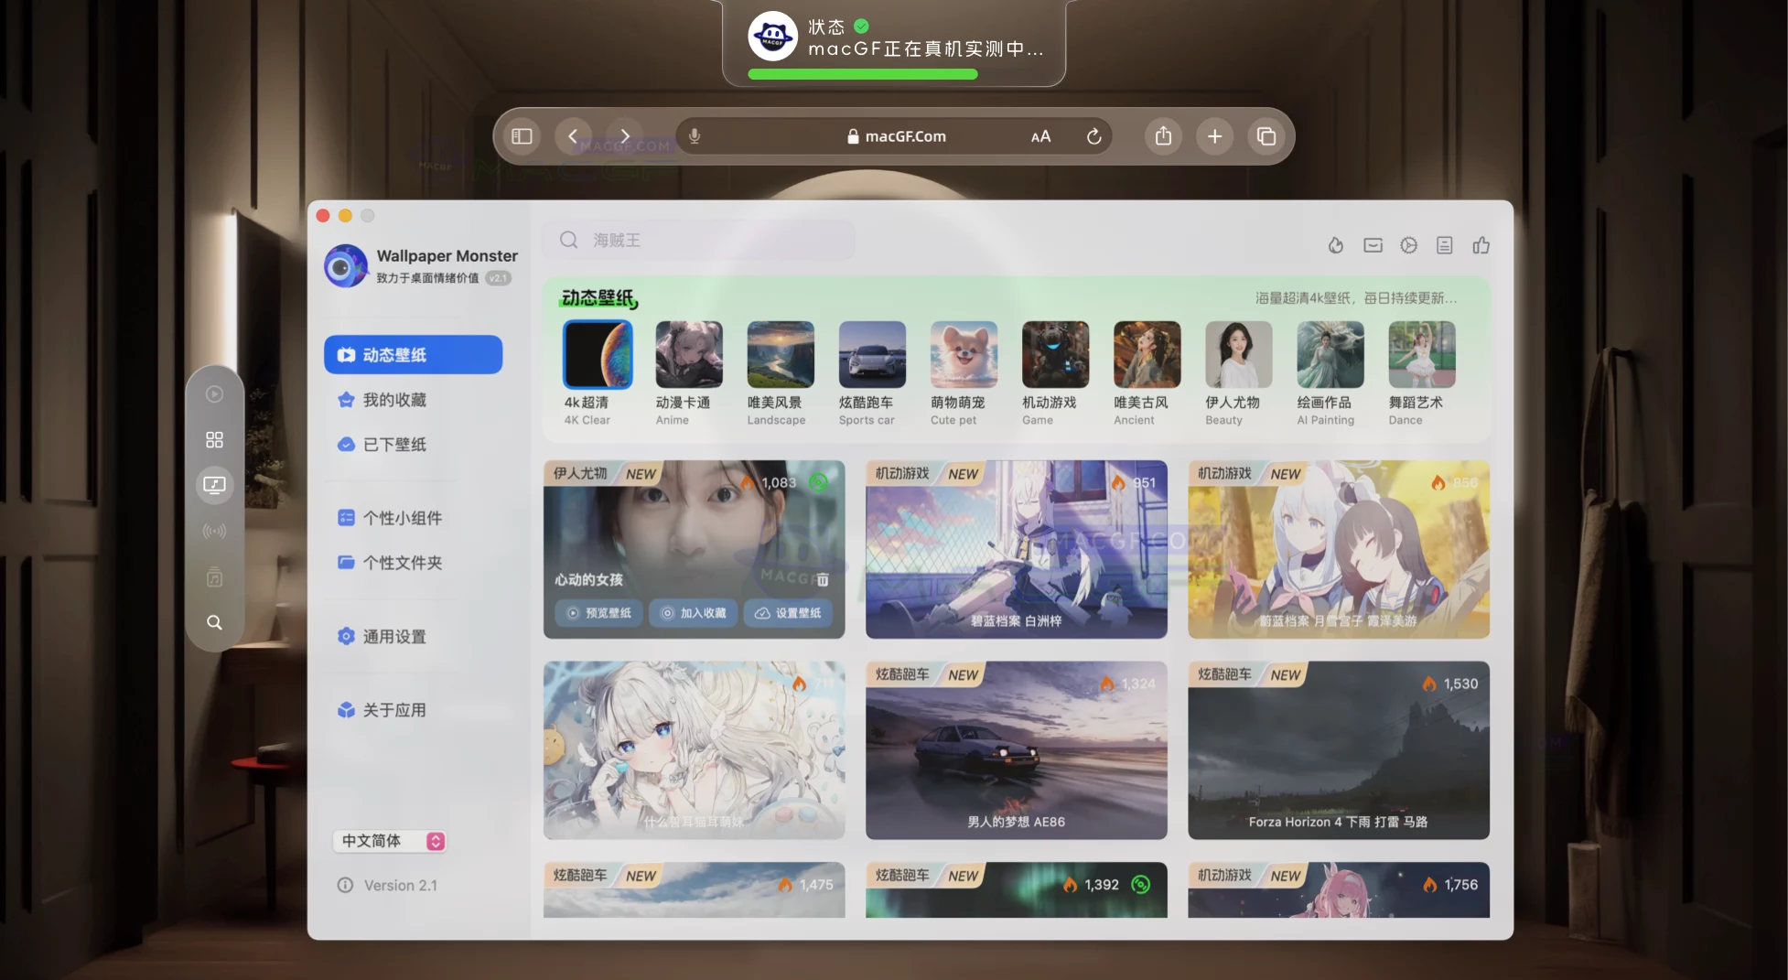
Task: Click the magnifier icon in the floating left dock
Action: tap(214, 622)
